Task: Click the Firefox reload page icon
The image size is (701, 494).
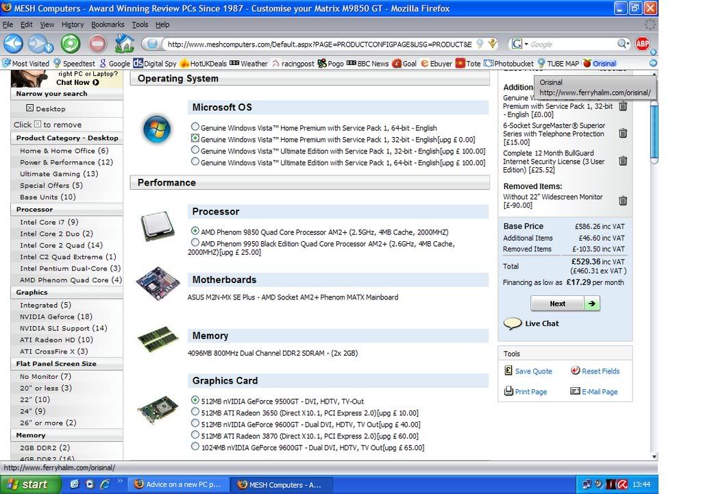Action: pos(70,44)
